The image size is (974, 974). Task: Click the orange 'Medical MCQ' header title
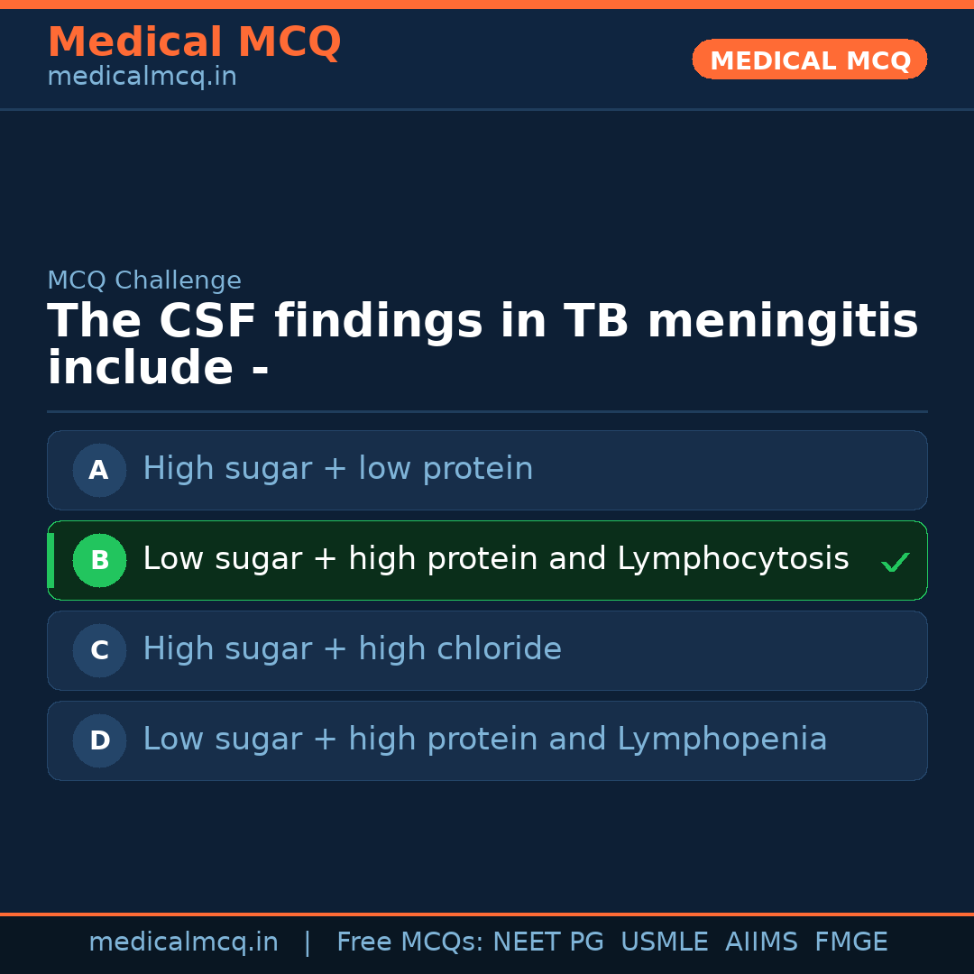pos(194,42)
